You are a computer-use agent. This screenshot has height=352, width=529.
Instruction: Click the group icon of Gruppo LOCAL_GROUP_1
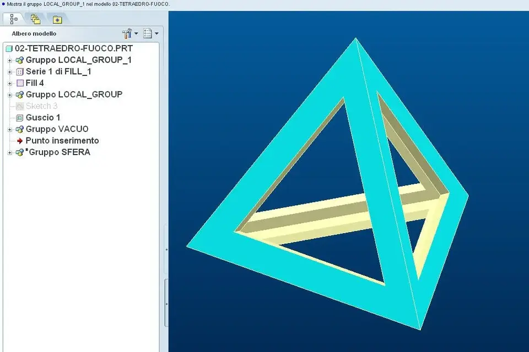coord(20,61)
